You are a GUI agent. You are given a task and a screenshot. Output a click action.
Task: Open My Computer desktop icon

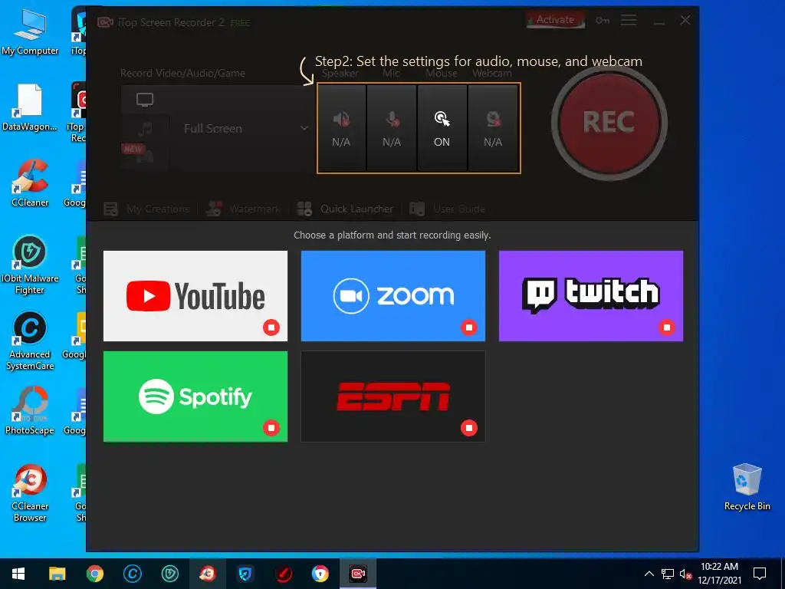pyautogui.click(x=30, y=31)
